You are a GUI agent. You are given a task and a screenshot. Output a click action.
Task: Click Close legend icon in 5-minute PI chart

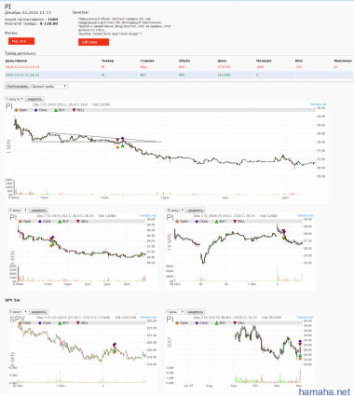click(40, 222)
